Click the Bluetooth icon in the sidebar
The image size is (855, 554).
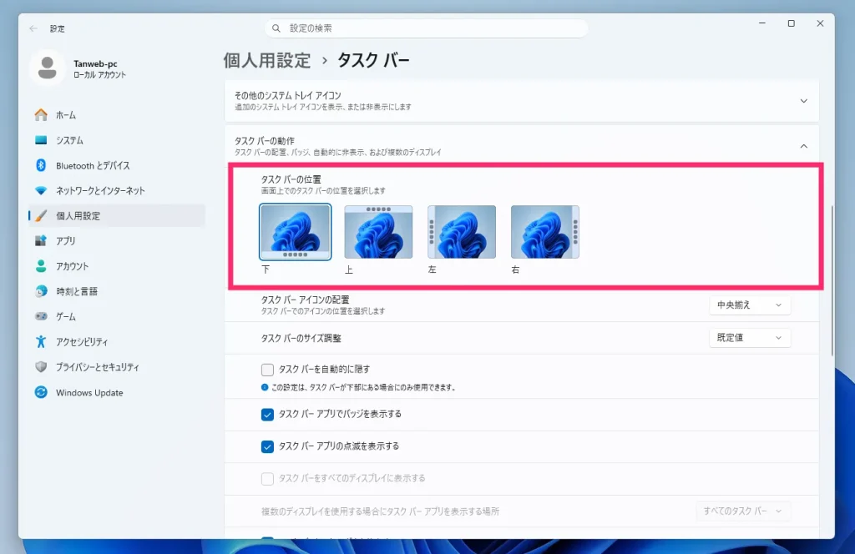pos(41,165)
